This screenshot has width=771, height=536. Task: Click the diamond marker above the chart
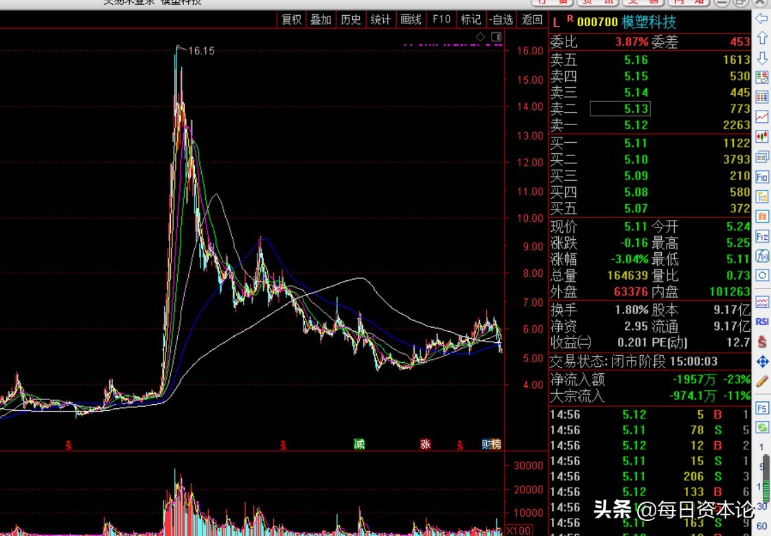click(x=481, y=36)
